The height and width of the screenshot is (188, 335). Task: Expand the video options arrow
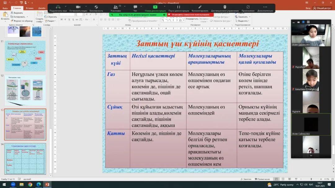86,6
